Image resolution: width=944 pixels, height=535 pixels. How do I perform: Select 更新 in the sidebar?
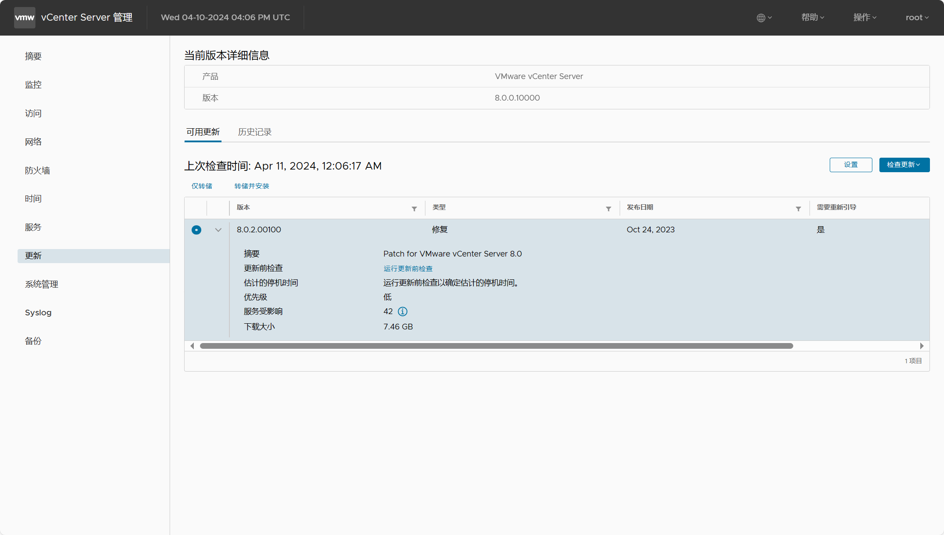pyautogui.click(x=94, y=256)
